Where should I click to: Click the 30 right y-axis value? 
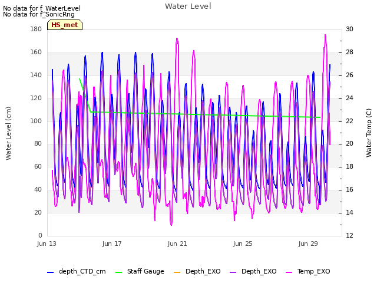[x=349, y=29]
